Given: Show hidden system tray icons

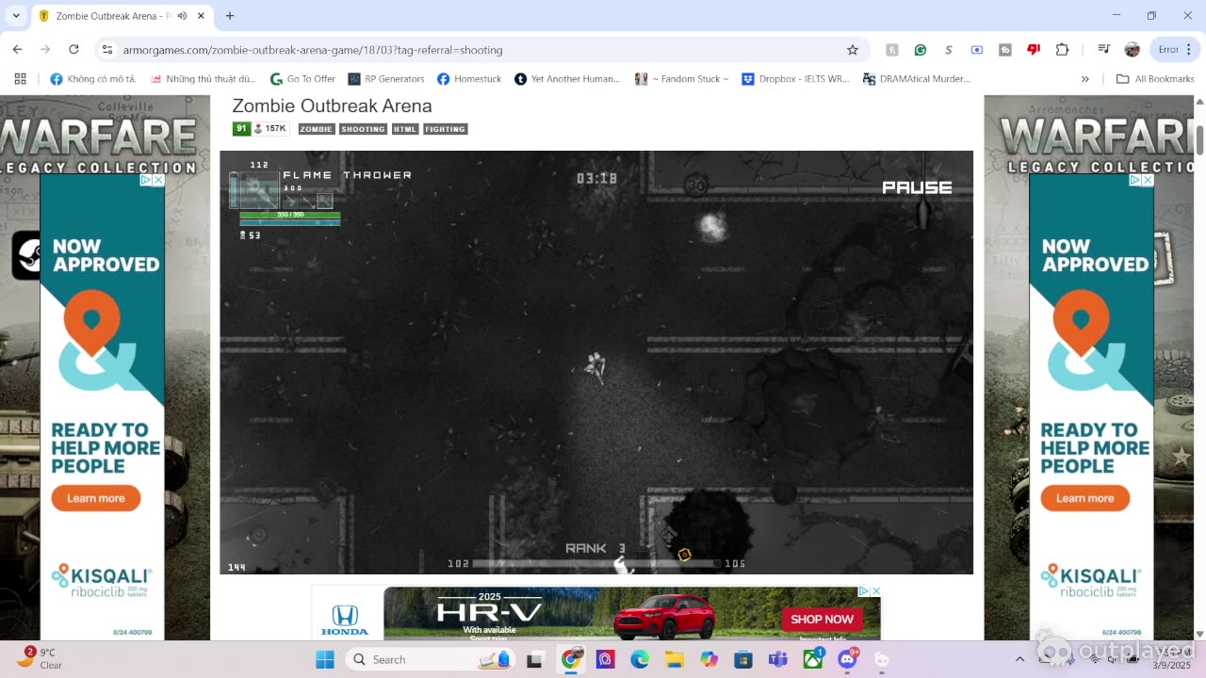Looking at the screenshot, I should click(x=1019, y=659).
